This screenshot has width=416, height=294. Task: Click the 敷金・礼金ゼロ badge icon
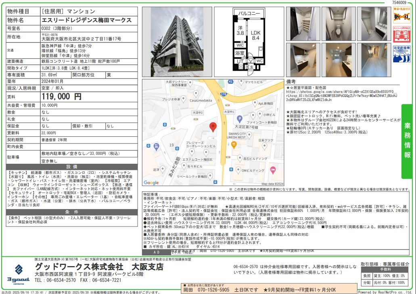(402, 17)
